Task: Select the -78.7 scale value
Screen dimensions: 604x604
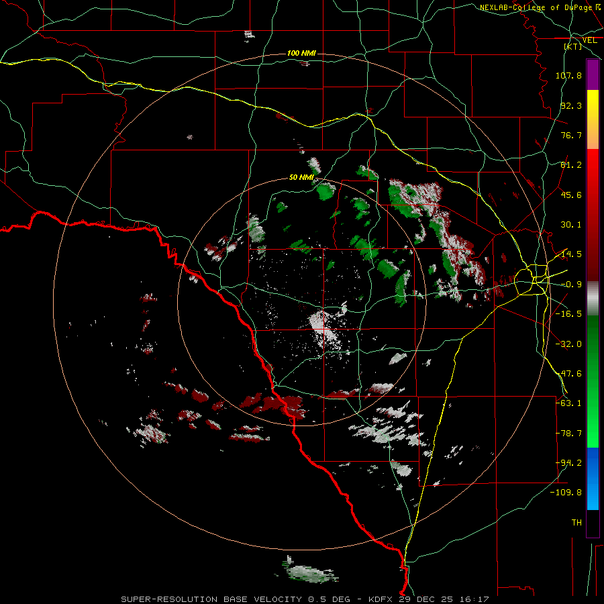Action: coord(568,434)
